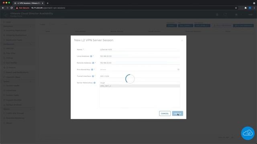Open the blue cloud assistant icon
The height and width of the screenshot is (144, 257).
248,133
